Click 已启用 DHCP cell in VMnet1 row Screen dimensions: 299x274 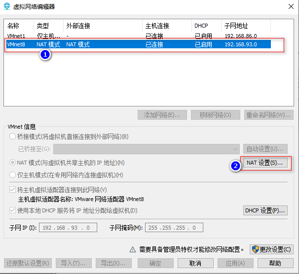pos(203,36)
